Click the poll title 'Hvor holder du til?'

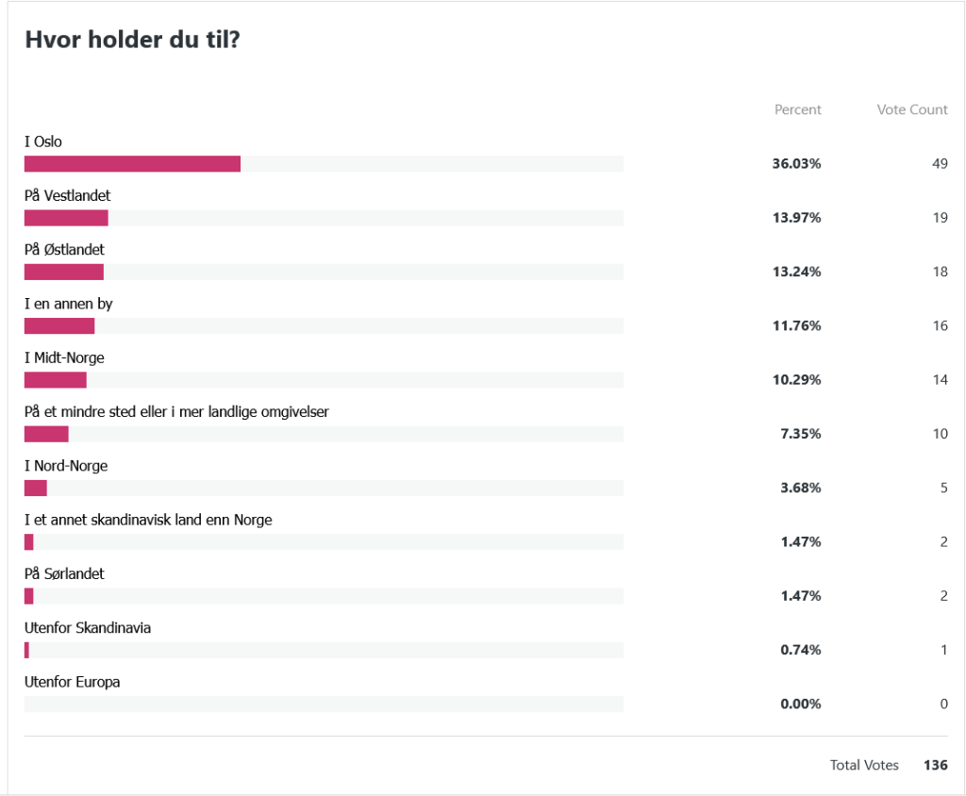pos(132,41)
